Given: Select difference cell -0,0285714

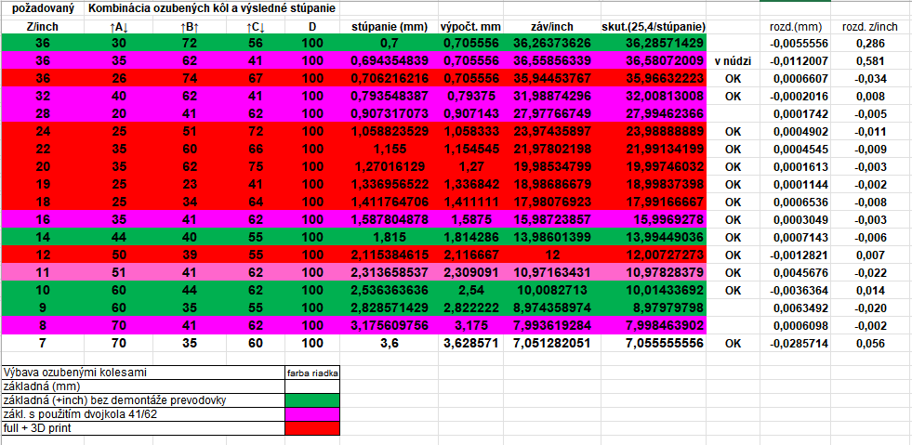Looking at the screenshot, I should (x=795, y=343).
